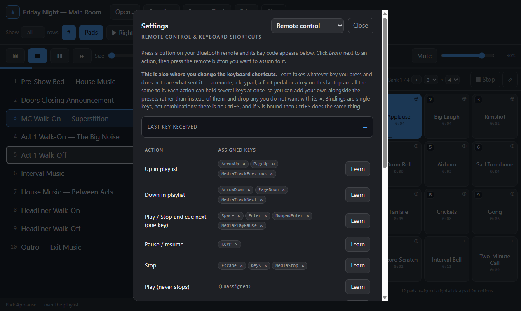This screenshot has width=521, height=311.
Task: Remove the KeyP key binding
Action: pyautogui.click(x=236, y=244)
